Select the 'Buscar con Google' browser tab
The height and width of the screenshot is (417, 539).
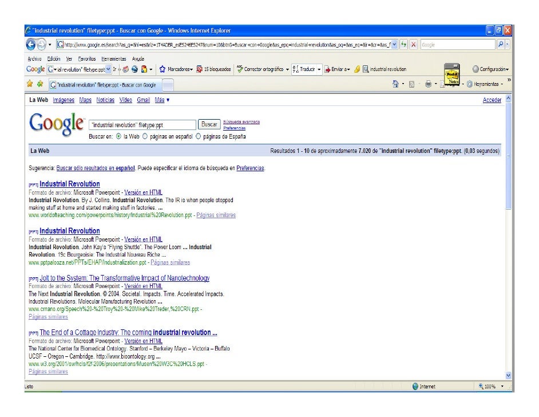[105, 85]
